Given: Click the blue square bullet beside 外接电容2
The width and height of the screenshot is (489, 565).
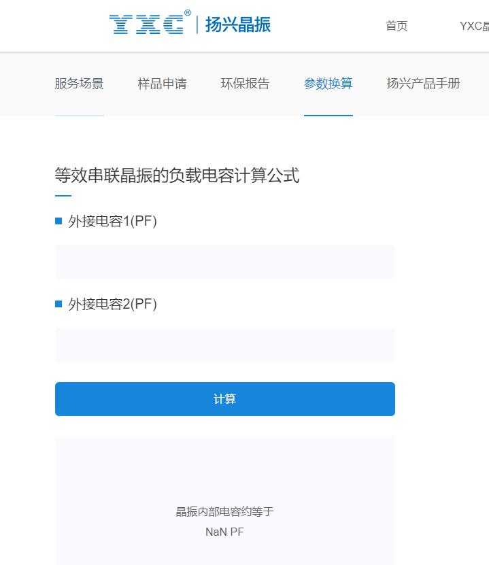Looking at the screenshot, I should point(58,304).
